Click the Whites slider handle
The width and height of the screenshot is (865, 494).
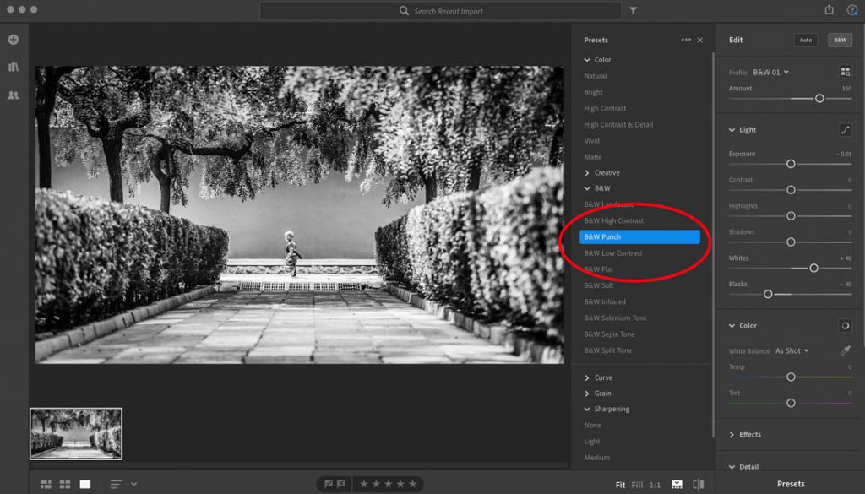coord(813,268)
